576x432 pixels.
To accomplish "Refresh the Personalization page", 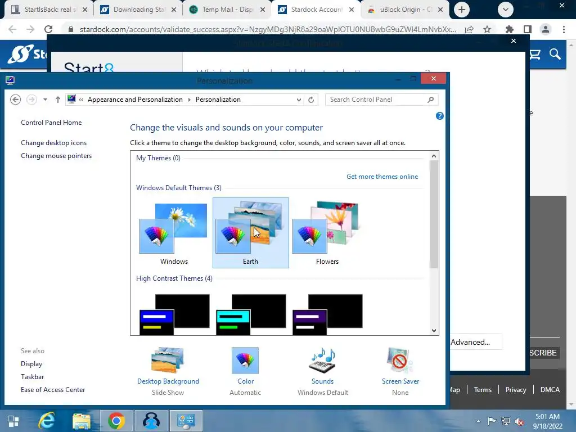I will coord(311,100).
